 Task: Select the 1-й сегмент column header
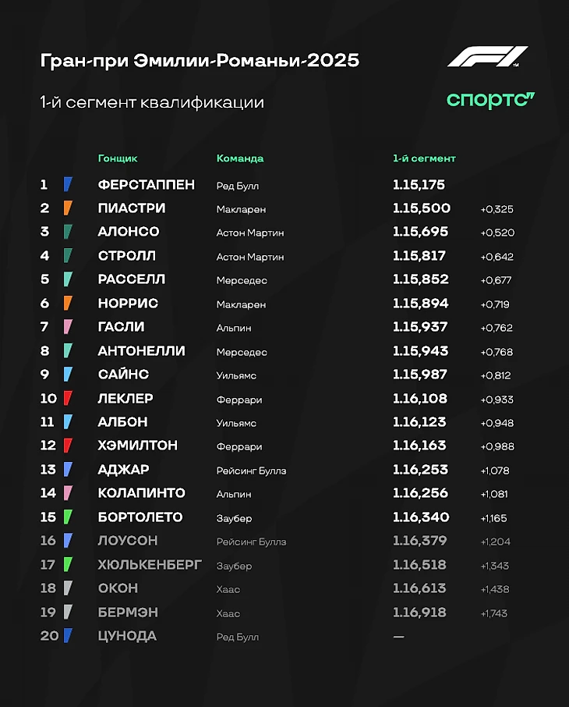pyautogui.click(x=424, y=158)
